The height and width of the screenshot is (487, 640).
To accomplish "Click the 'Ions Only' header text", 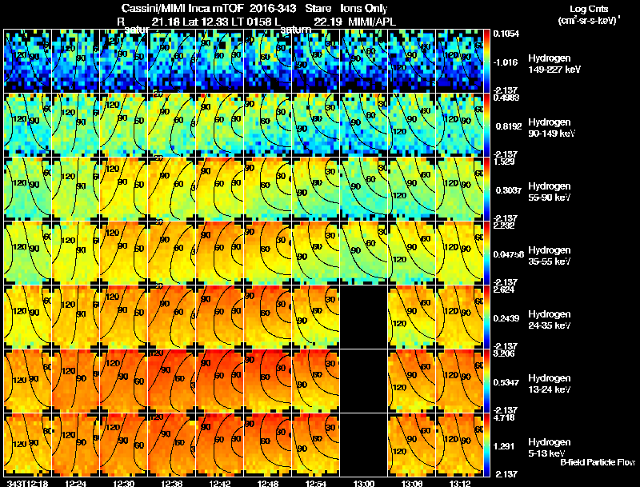I will pos(364,9).
